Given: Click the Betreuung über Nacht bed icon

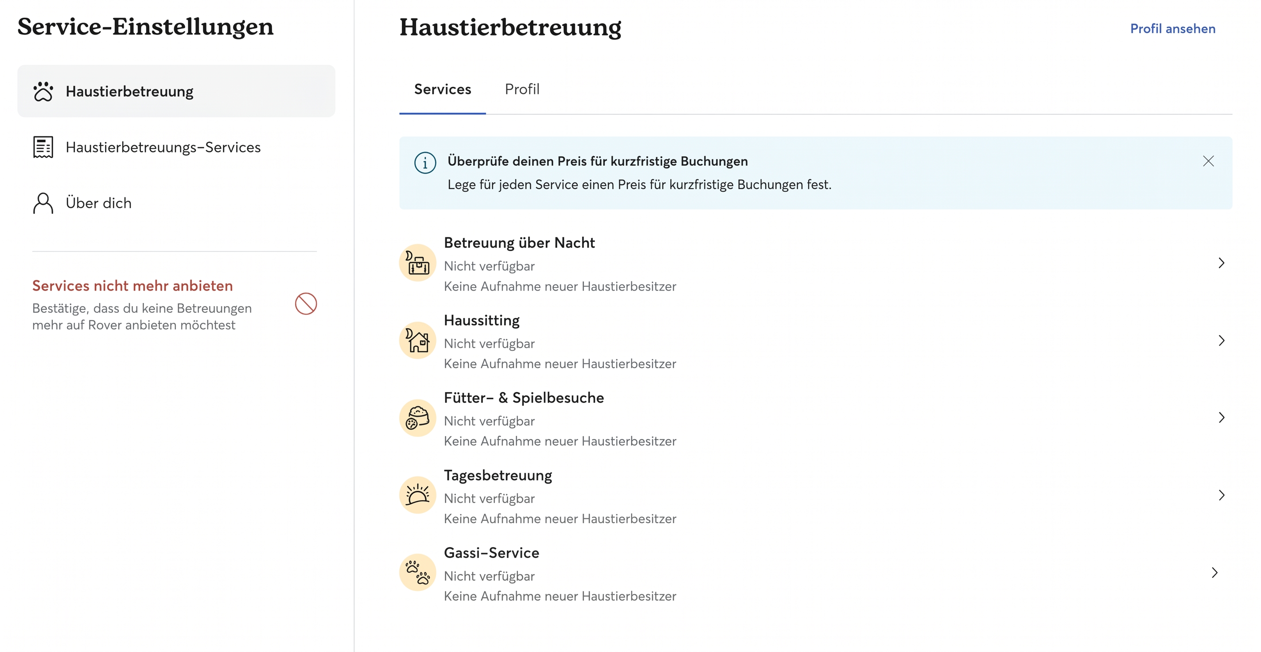Looking at the screenshot, I should point(417,263).
